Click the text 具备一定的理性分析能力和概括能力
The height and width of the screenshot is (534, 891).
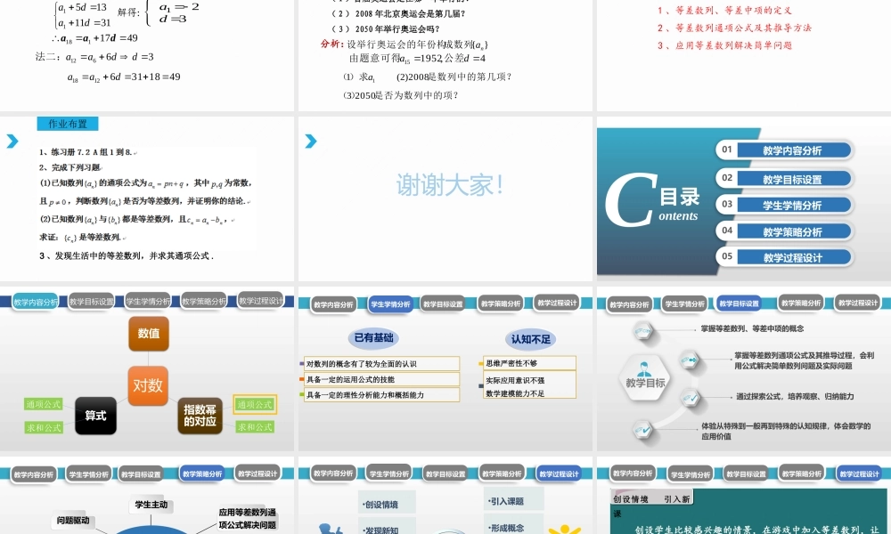point(365,395)
